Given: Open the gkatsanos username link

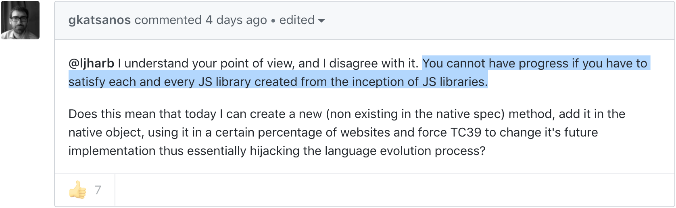Looking at the screenshot, I should 100,20.
